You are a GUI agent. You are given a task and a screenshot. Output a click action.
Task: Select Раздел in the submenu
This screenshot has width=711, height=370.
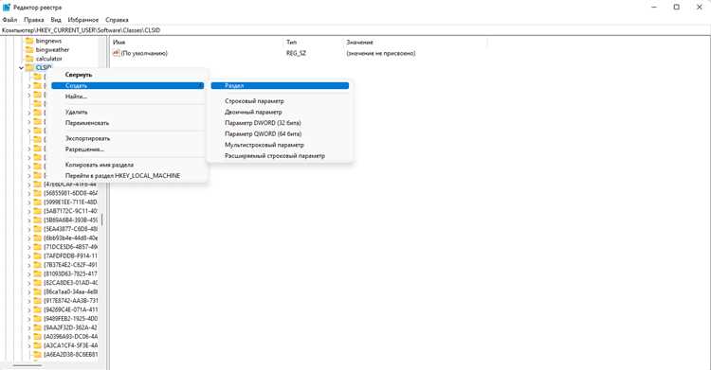tap(280, 85)
